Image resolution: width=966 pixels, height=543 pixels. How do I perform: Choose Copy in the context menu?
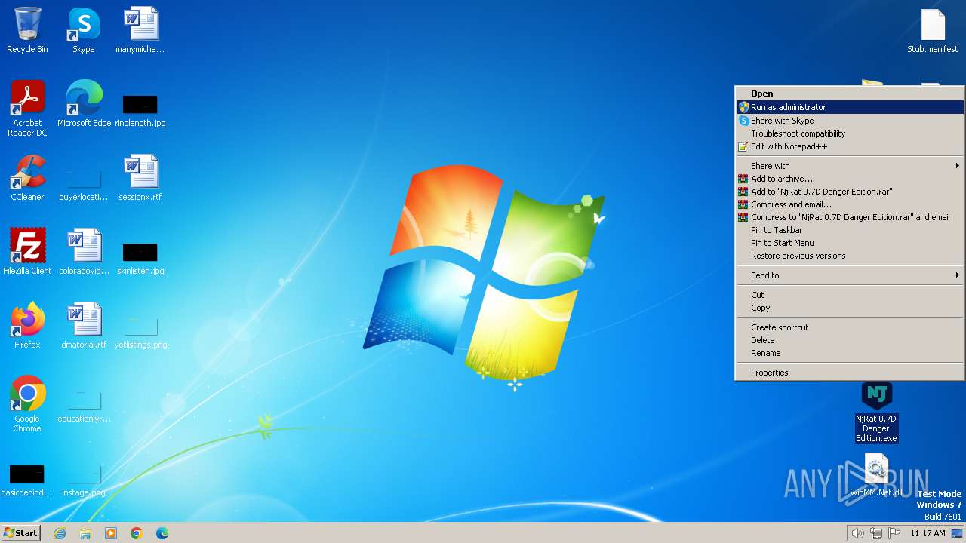pos(850,308)
